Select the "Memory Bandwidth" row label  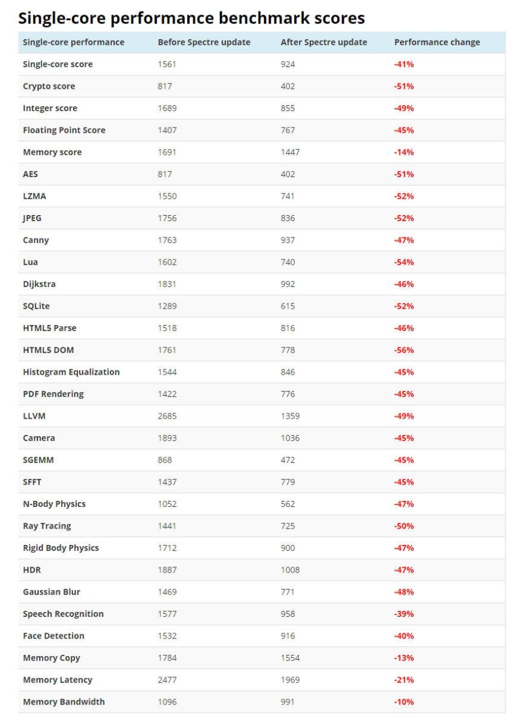pos(64,701)
